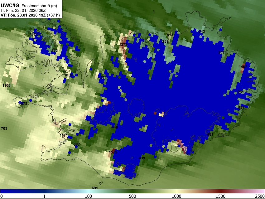Screen dimensions: 265x199
Task: Click the 'Frostmarkshæð (m)' title text
Action: (x=39, y=6)
